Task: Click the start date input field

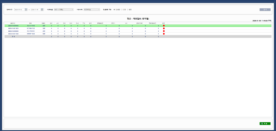Action: 19,10
